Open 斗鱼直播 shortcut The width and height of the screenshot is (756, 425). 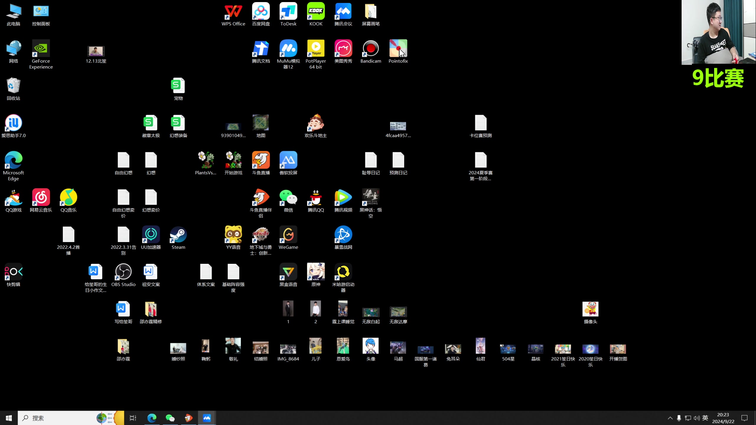click(261, 164)
